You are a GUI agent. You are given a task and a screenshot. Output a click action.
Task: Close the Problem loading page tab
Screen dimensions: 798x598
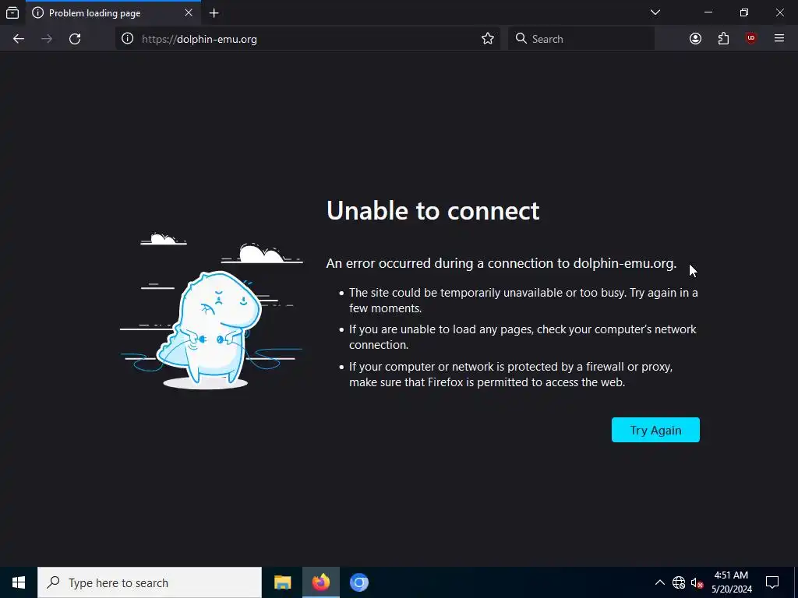tap(189, 12)
